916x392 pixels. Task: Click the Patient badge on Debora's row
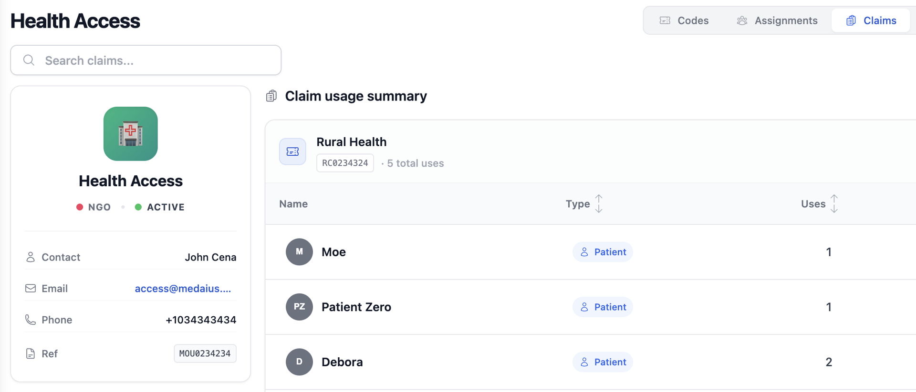[603, 362]
